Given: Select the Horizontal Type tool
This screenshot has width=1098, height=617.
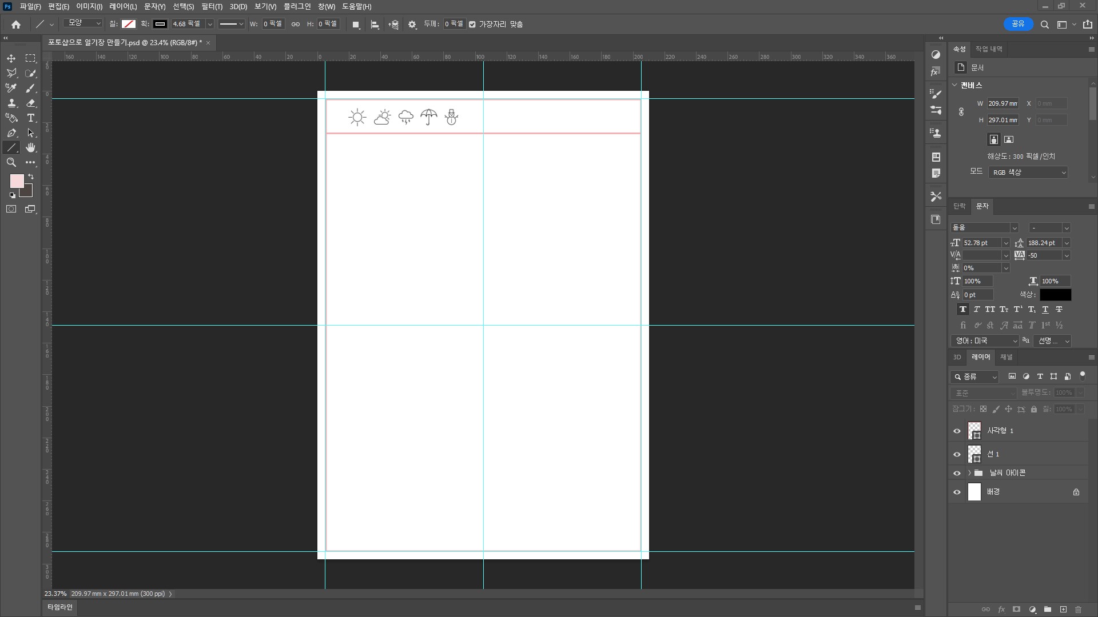Looking at the screenshot, I should tap(31, 118).
